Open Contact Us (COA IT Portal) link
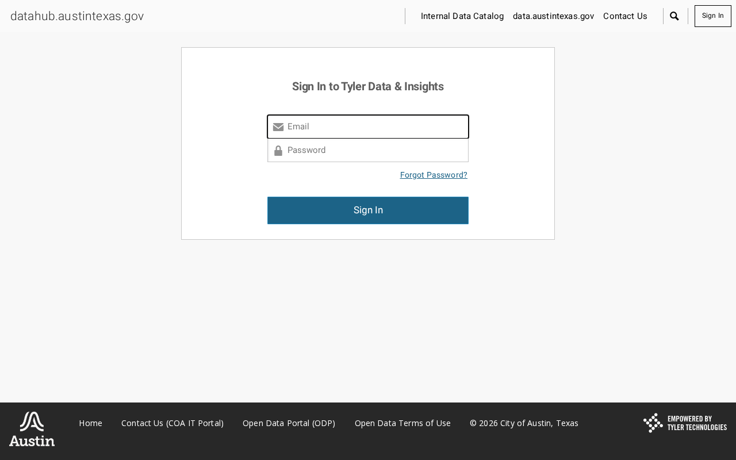Screen dimensions: 736x460 [x=172, y=423]
